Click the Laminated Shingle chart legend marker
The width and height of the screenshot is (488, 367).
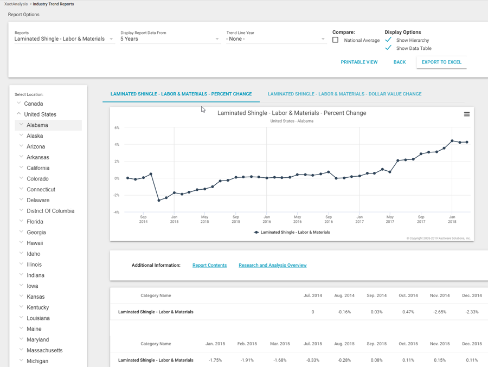coord(256,232)
